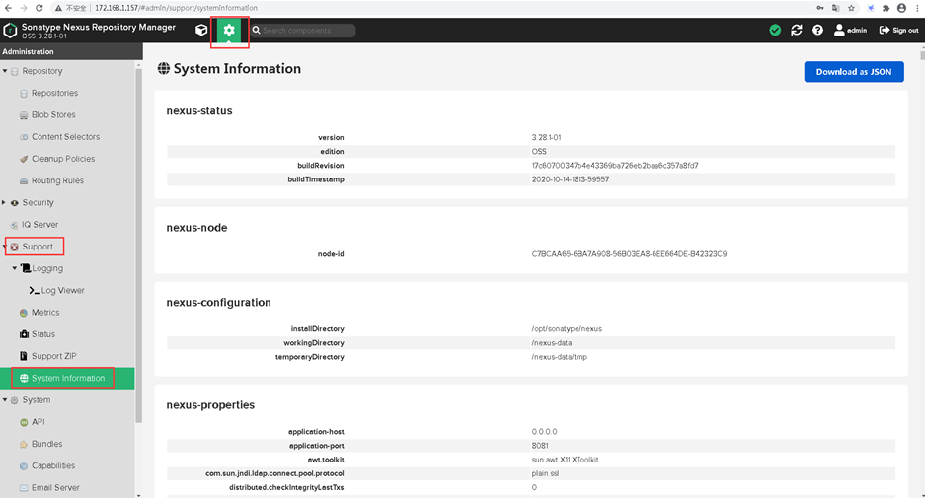
Task: Sign out of Nexus
Action: 898,30
